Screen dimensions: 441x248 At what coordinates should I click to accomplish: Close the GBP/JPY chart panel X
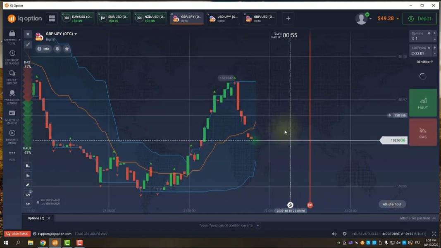28,34
